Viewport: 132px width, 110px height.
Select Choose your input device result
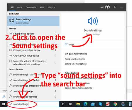33,56
